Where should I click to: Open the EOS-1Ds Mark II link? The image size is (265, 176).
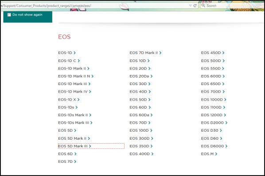[75, 115]
